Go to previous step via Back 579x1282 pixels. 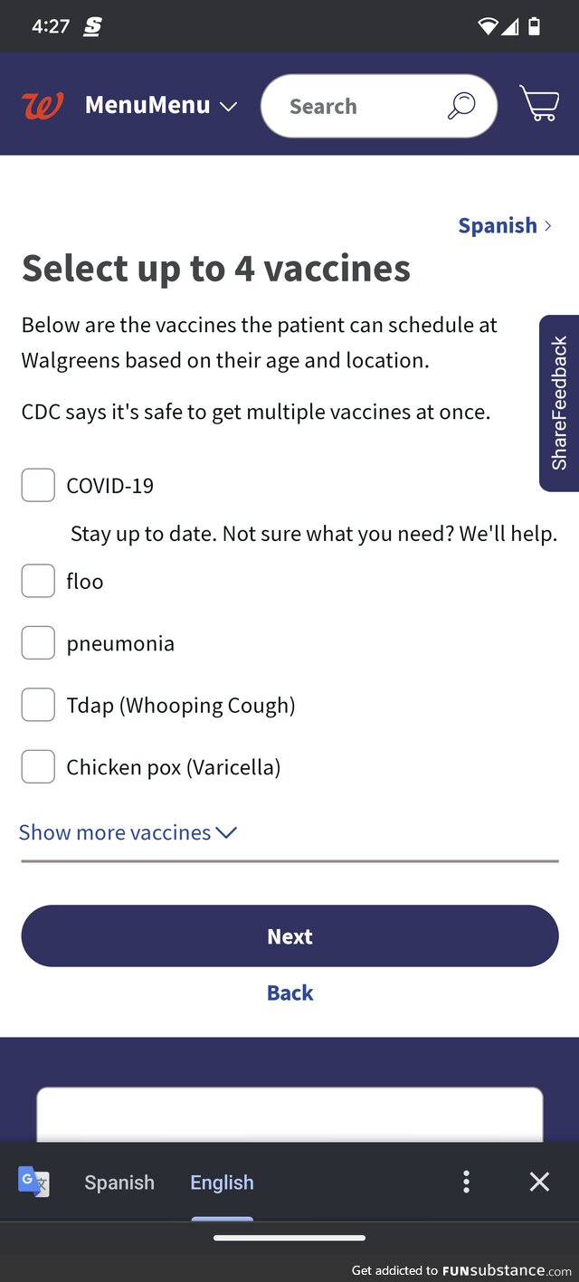289,992
